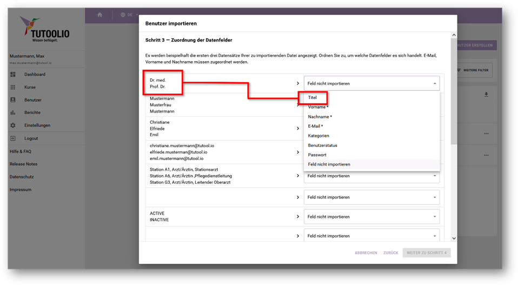Click the Logout icon in sidebar
Image resolution: width=518 pixels, height=285 pixels.
[13, 138]
